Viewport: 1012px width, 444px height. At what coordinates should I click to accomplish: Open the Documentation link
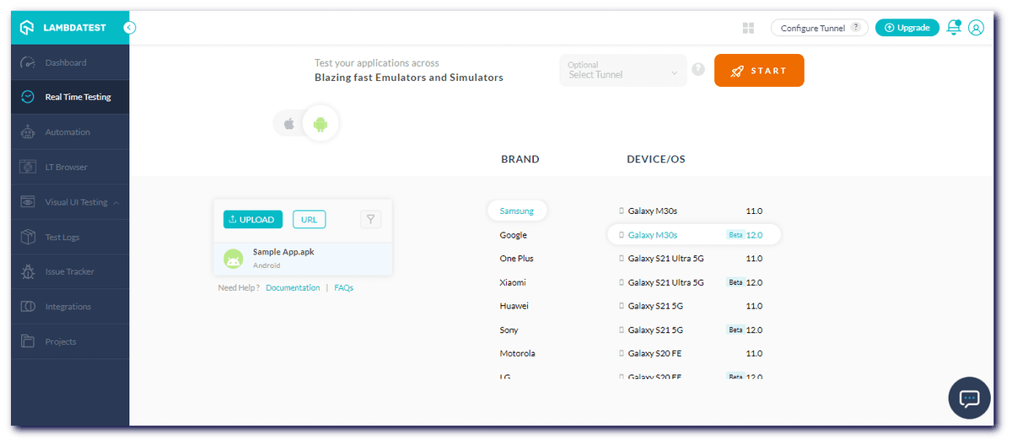point(293,288)
